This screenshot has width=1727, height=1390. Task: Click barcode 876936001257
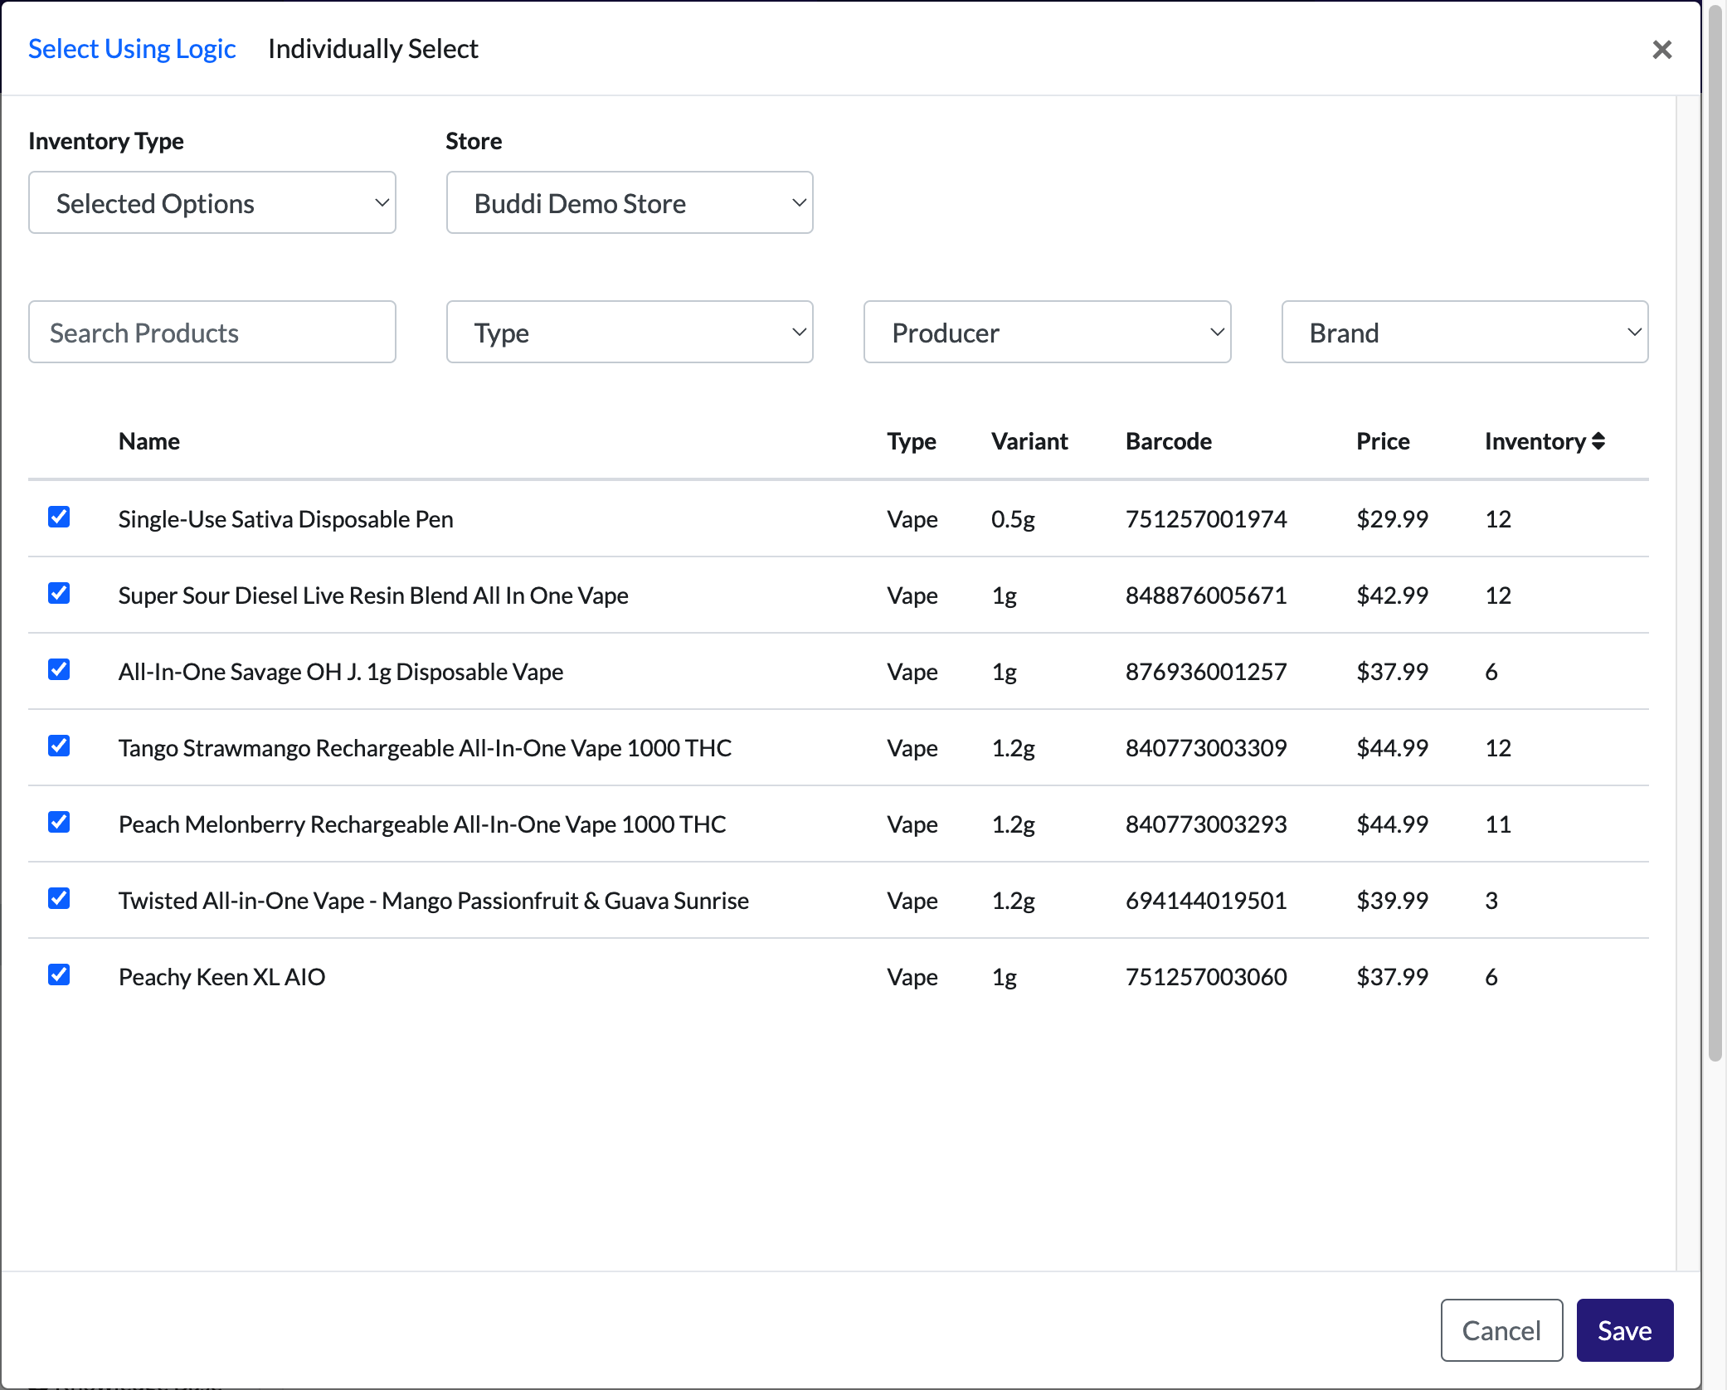pyautogui.click(x=1206, y=672)
